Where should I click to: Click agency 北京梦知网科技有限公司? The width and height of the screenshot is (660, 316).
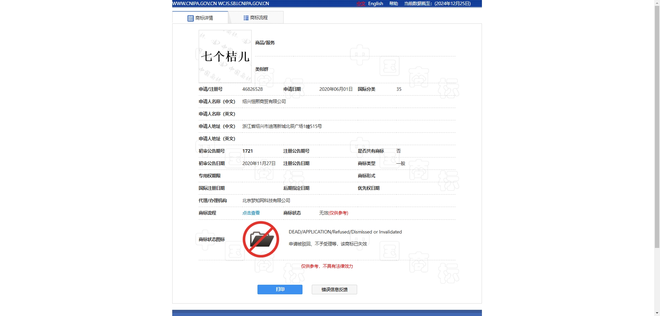(x=266, y=200)
